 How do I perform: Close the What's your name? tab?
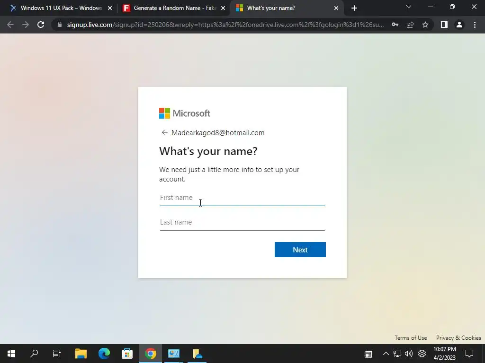336,8
